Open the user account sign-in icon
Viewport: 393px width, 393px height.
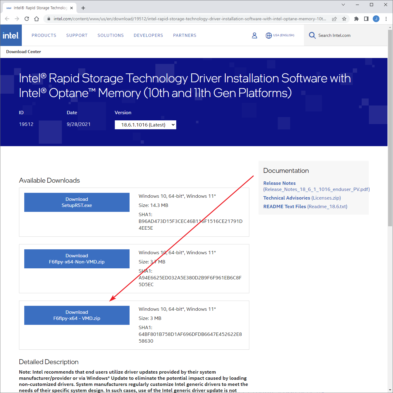pyautogui.click(x=255, y=36)
